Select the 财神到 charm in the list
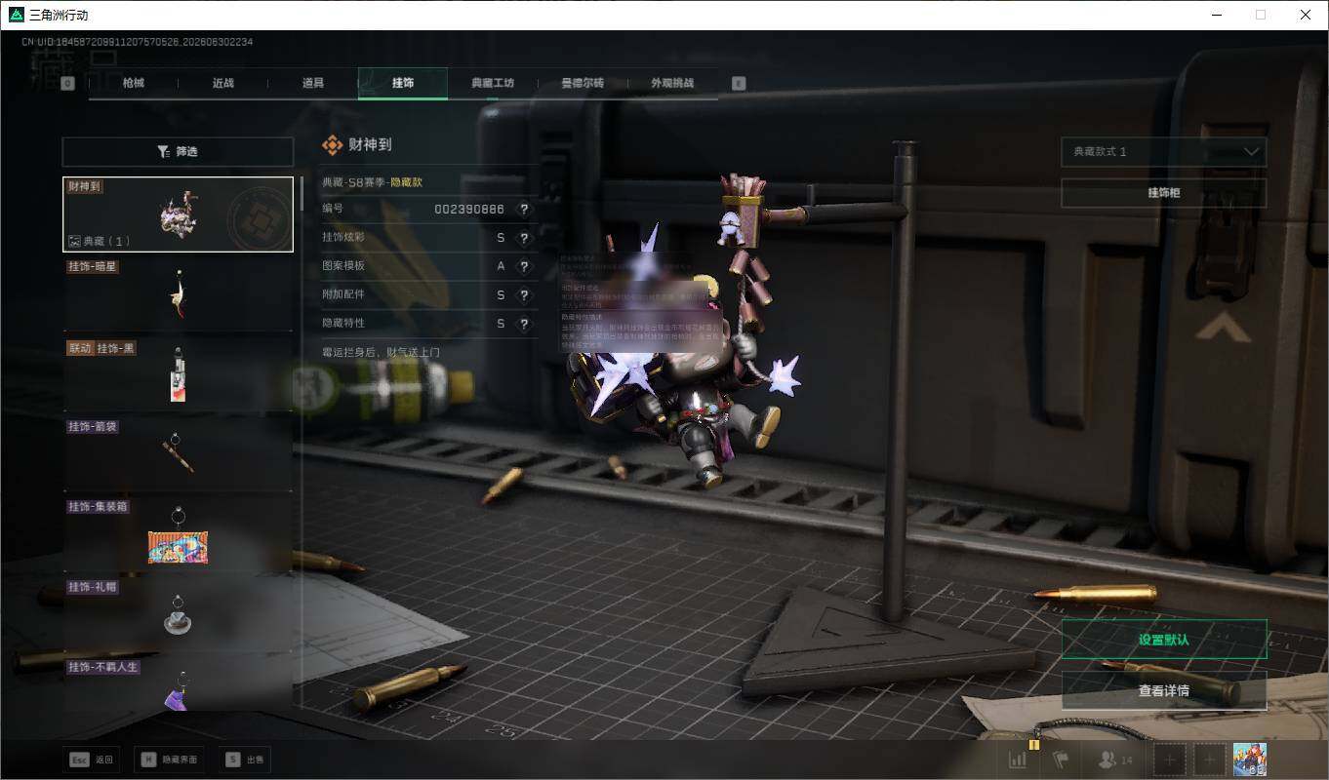 178,214
